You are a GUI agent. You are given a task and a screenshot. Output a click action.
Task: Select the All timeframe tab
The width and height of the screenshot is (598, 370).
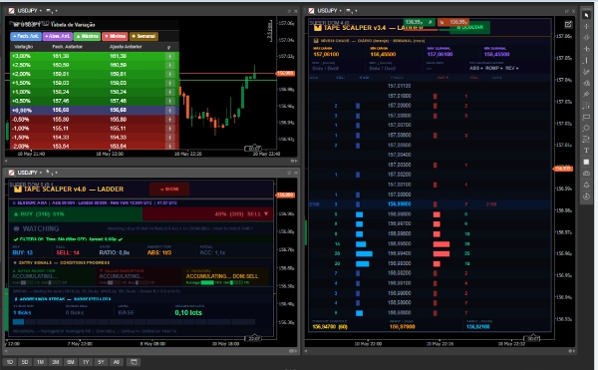coord(117,362)
